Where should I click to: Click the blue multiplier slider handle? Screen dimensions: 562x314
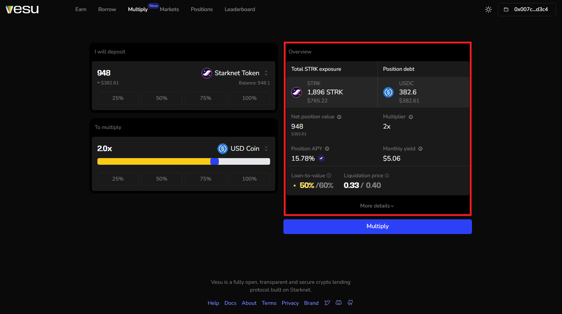pyautogui.click(x=214, y=161)
